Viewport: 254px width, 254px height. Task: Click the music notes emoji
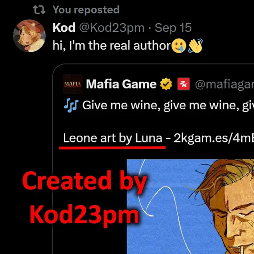tap(71, 105)
